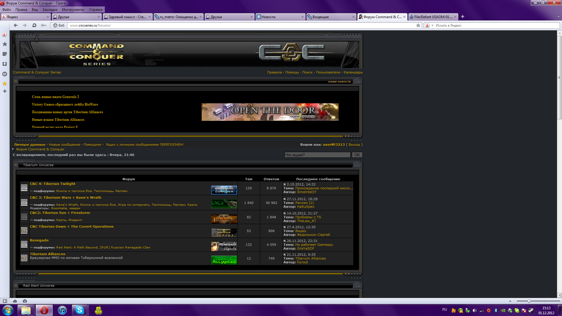Click the Искать в Яндекс search field
Image resolution: width=562 pixels, height=316 pixels.
[497, 25]
